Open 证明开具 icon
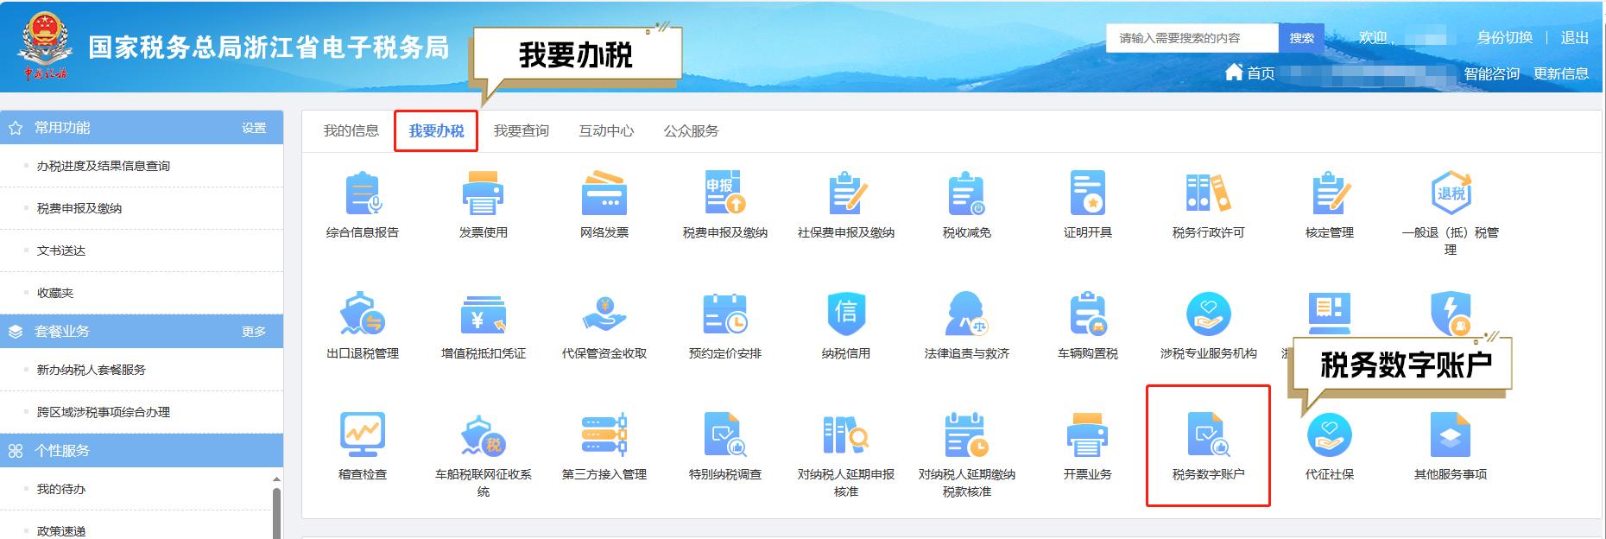Viewport: 1606px width, 539px height. pyautogui.click(x=1088, y=193)
